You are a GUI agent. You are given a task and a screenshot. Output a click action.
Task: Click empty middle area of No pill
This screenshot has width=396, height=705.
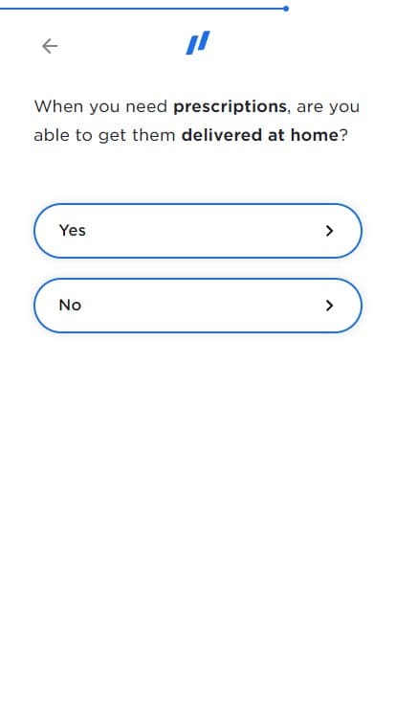(x=202, y=306)
